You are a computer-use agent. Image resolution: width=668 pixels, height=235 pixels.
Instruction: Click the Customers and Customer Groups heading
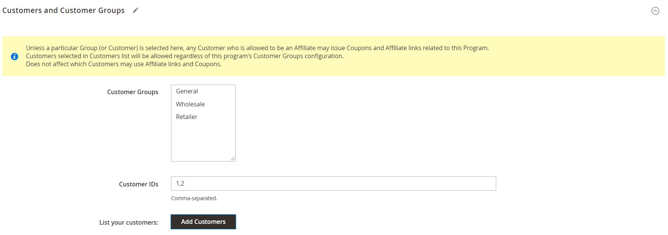click(x=64, y=11)
